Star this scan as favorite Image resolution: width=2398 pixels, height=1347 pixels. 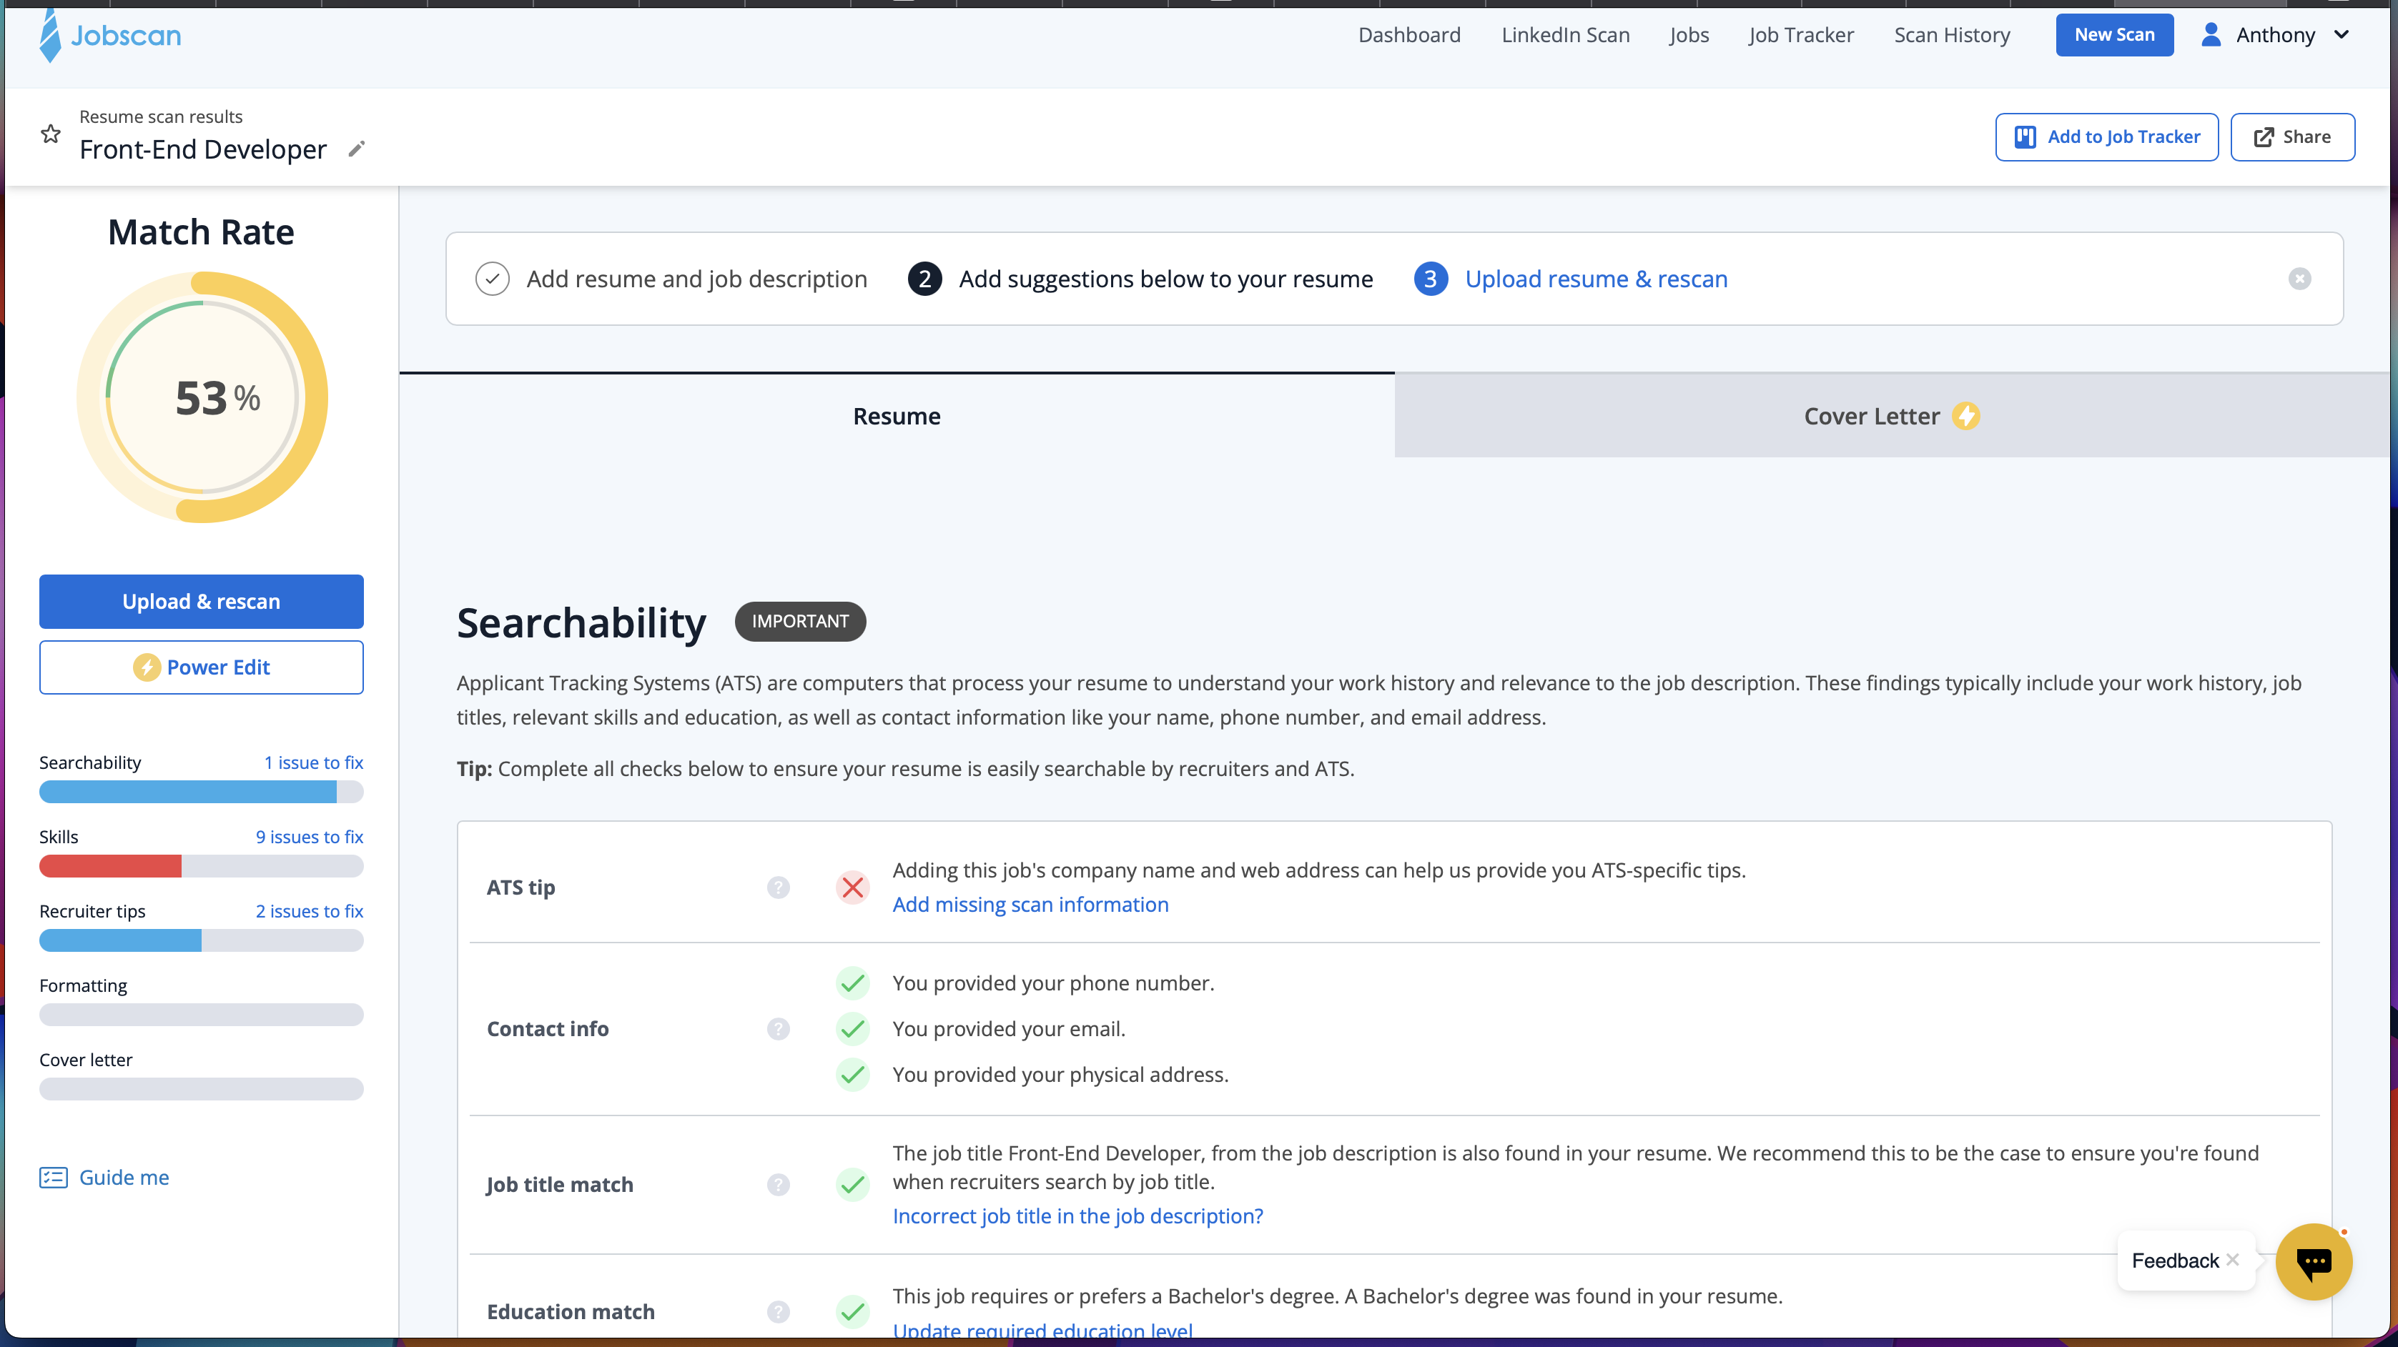tap(51, 134)
